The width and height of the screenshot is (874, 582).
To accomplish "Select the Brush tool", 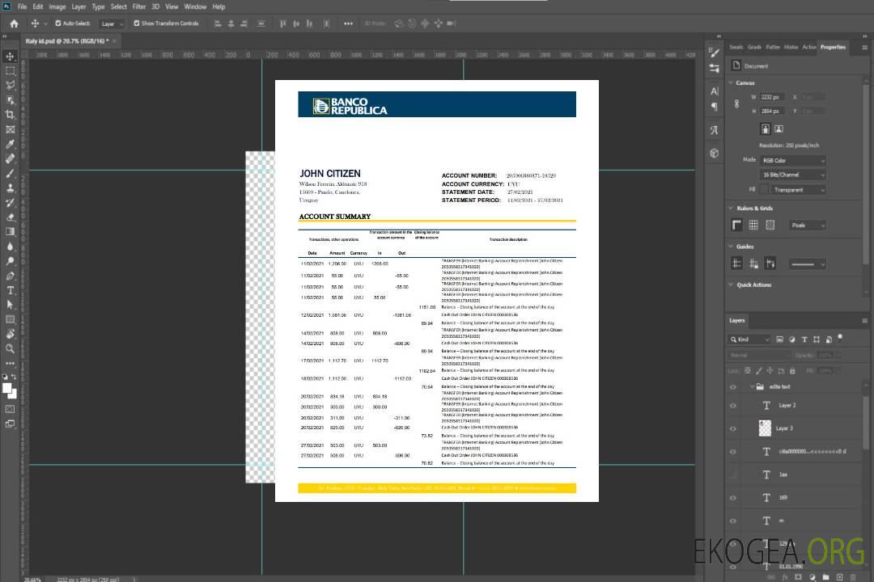I will tap(10, 173).
